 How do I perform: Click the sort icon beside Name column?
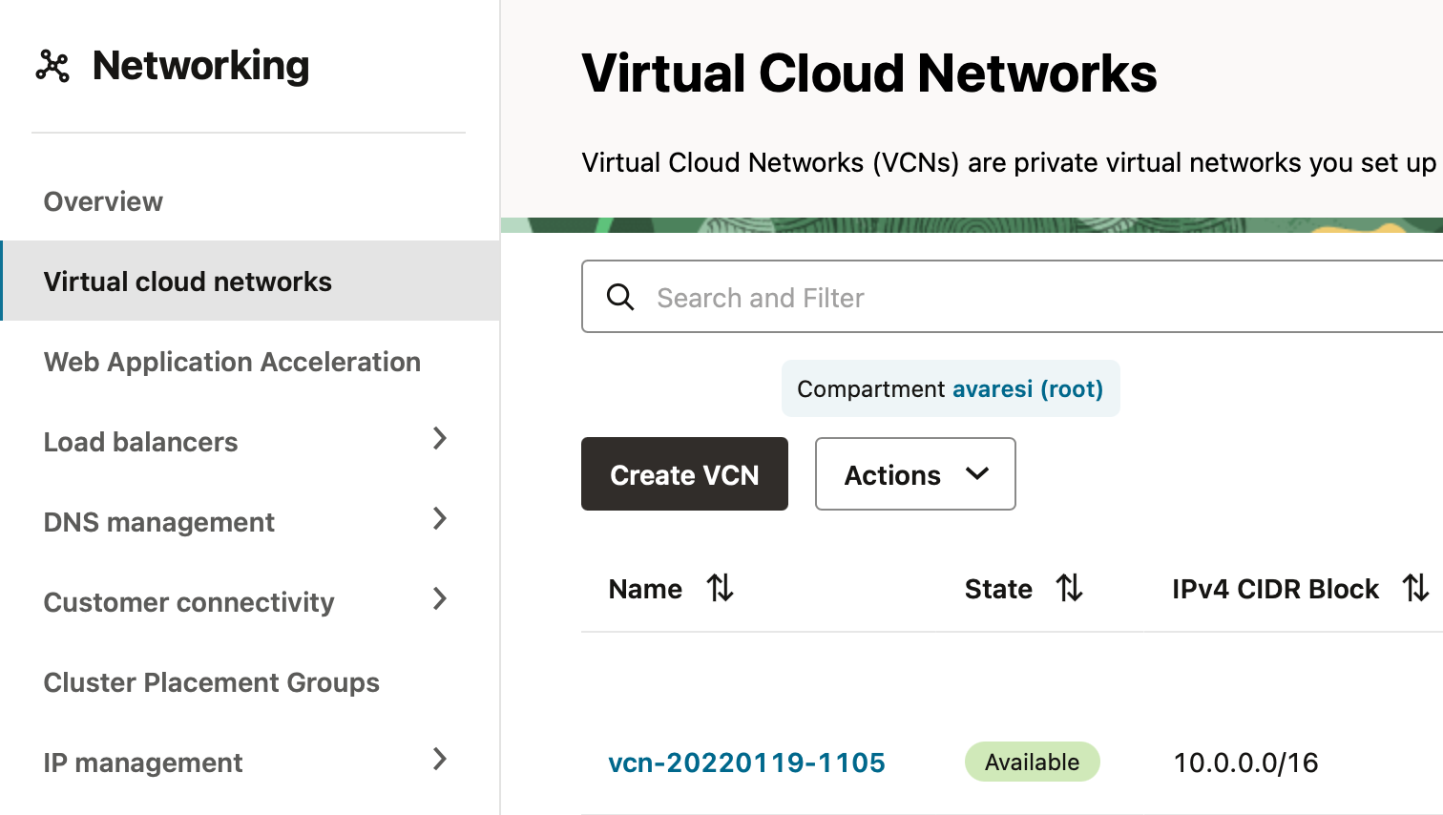coord(721,589)
